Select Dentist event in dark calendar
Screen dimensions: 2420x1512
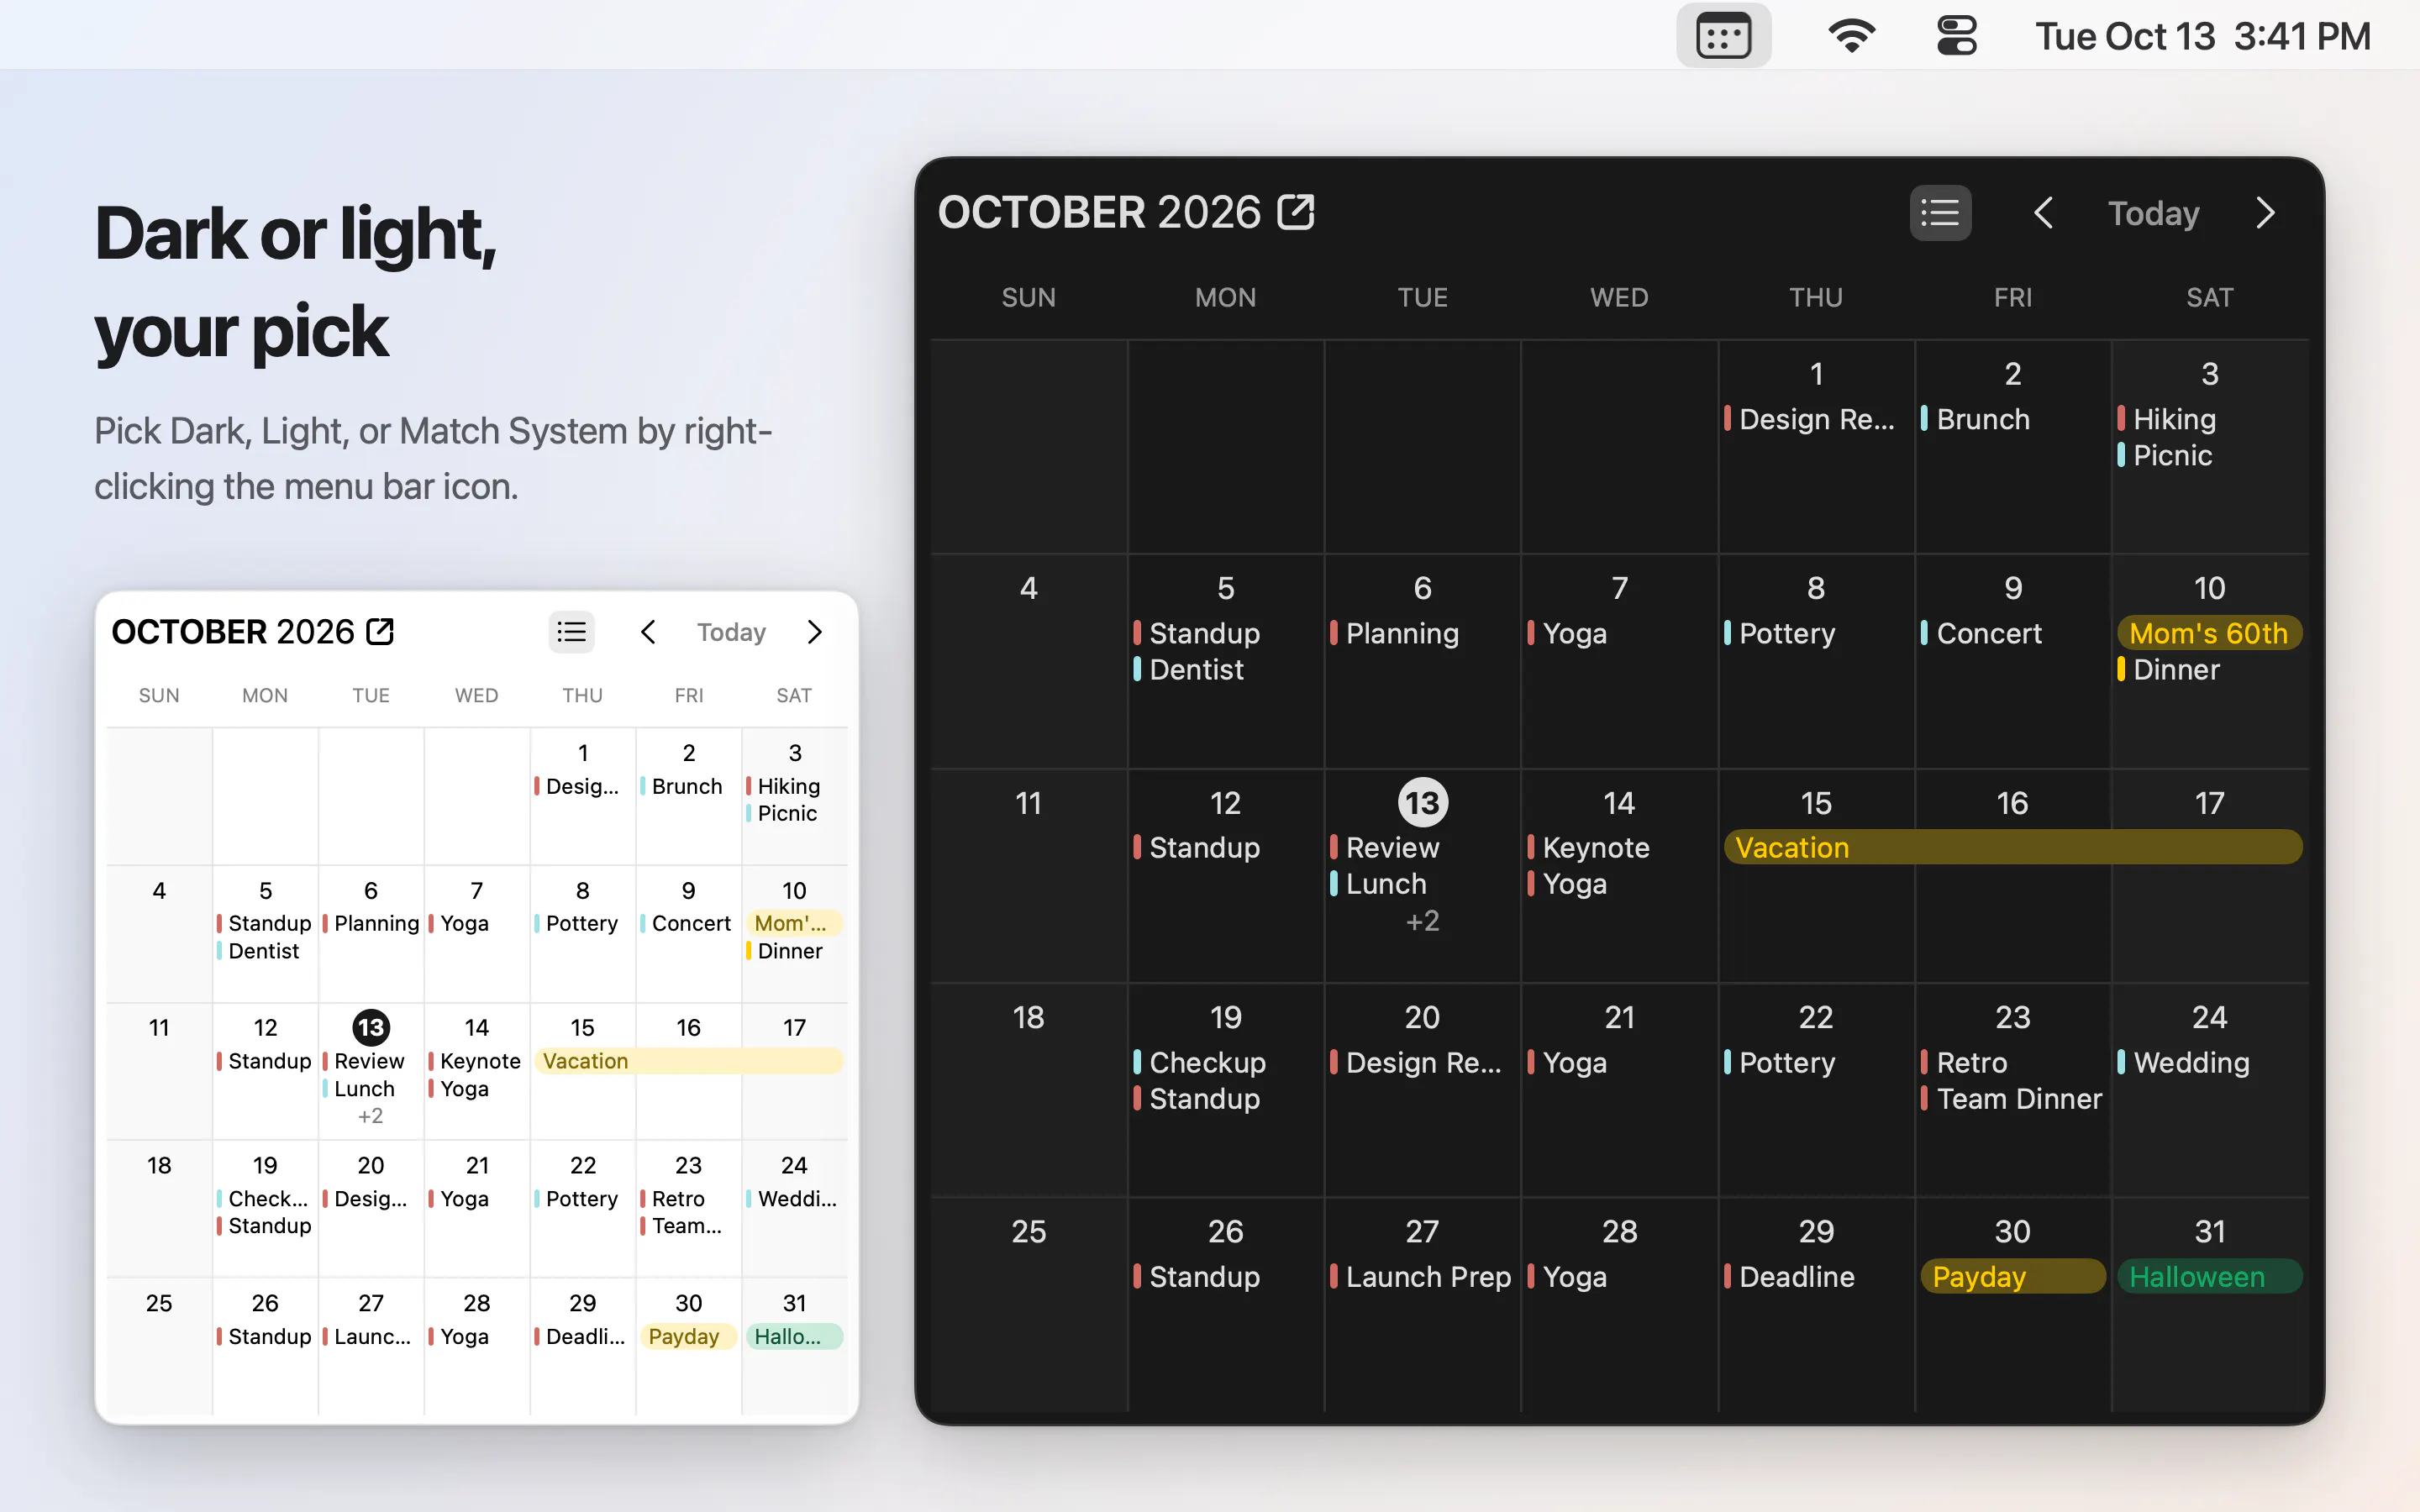coord(1189,670)
